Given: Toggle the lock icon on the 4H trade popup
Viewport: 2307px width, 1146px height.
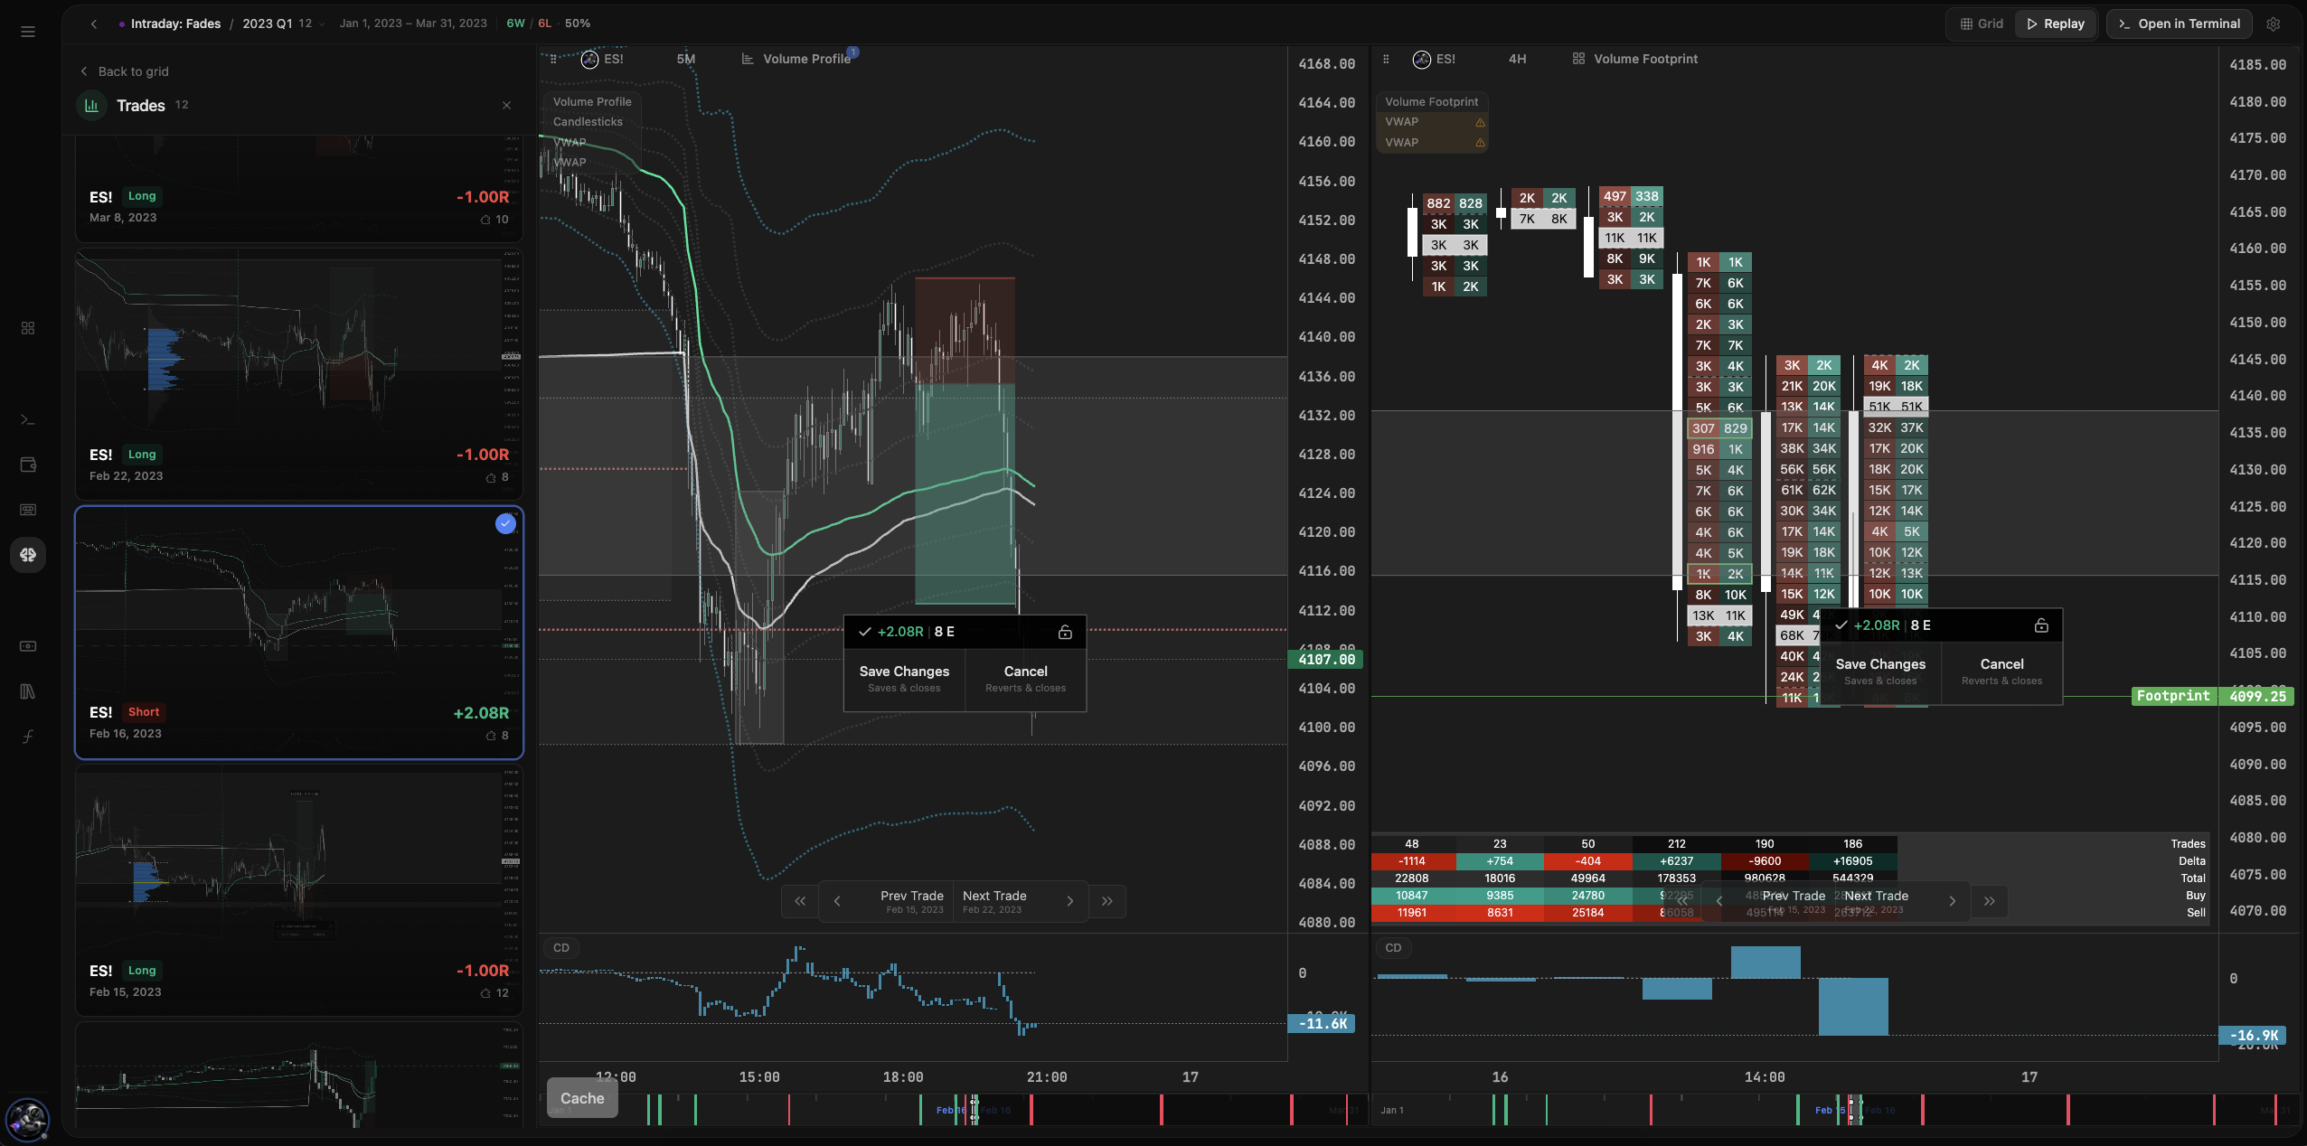Looking at the screenshot, I should pyautogui.click(x=2041, y=625).
